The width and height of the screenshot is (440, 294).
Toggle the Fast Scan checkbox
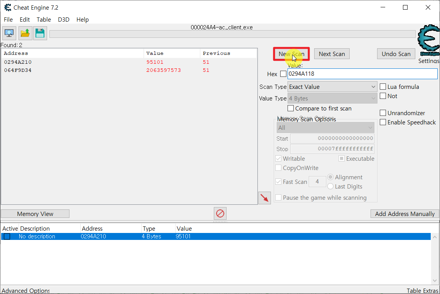pyautogui.click(x=278, y=182)
